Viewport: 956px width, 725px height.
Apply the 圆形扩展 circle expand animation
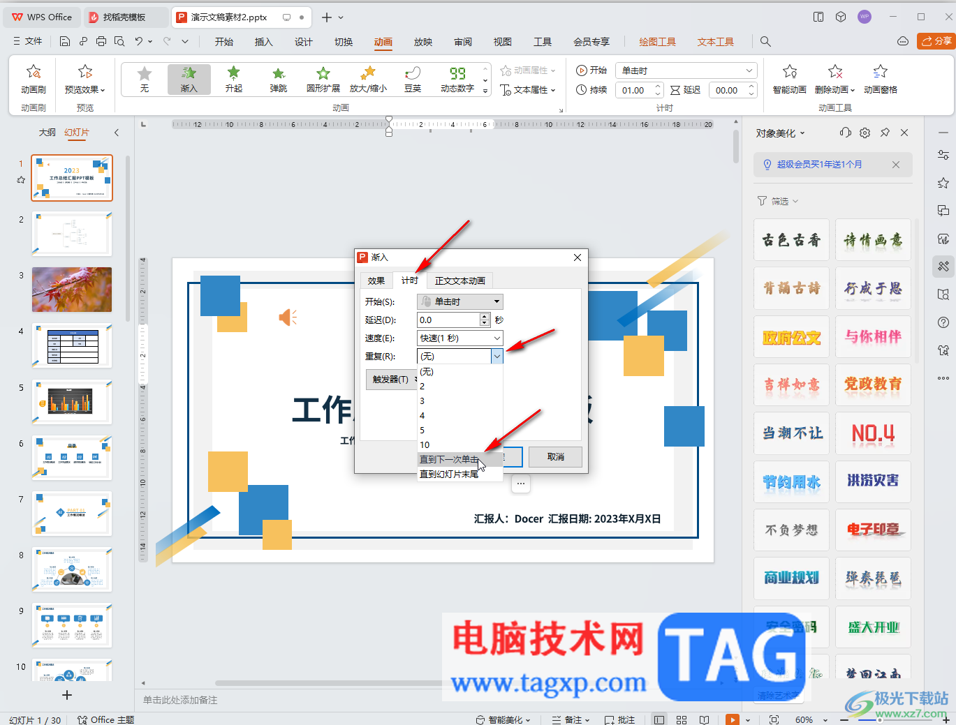[323, 80]
